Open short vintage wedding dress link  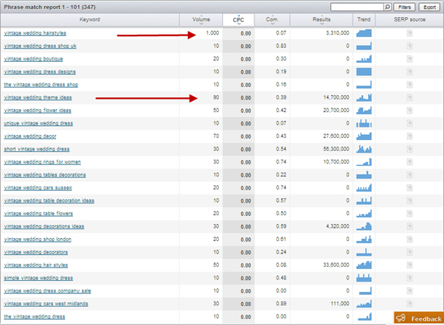[x=37, y=149]
